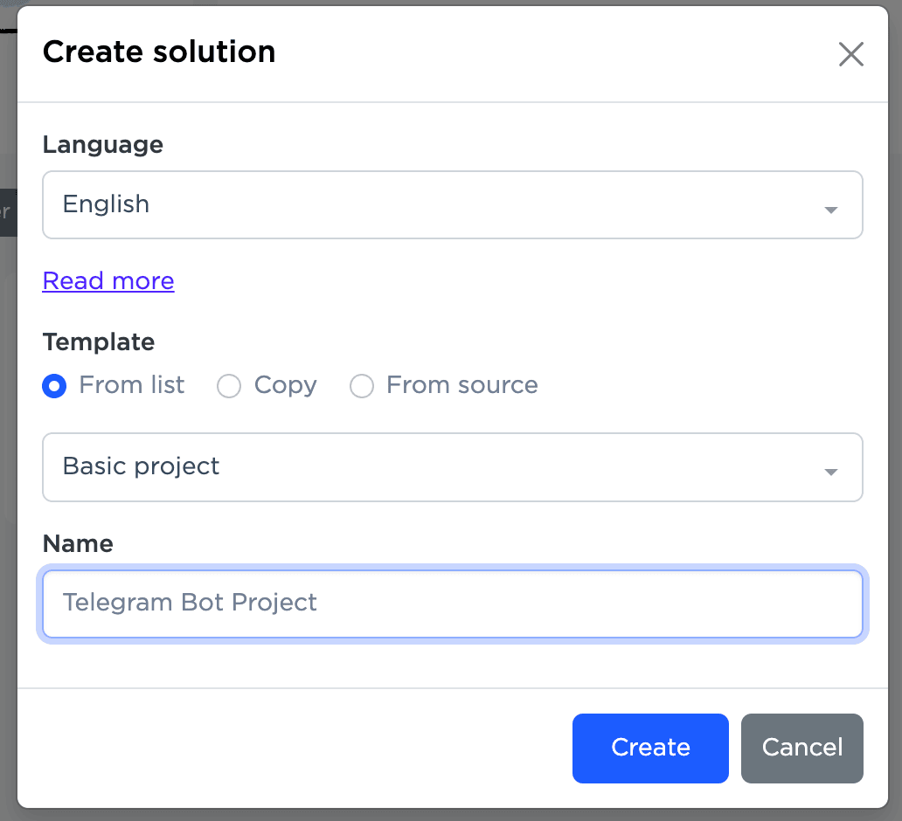Close the Create solution dialog with X
This screenshot has width=902, height=821.
[x=850, y=54]
